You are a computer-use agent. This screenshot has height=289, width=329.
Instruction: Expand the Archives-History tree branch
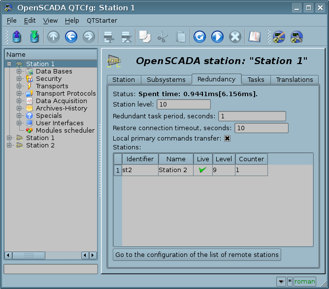19,108
